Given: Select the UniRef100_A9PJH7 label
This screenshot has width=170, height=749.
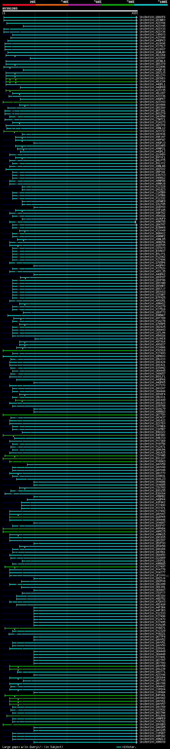Looking at the screenshot, I should [152, 137].
